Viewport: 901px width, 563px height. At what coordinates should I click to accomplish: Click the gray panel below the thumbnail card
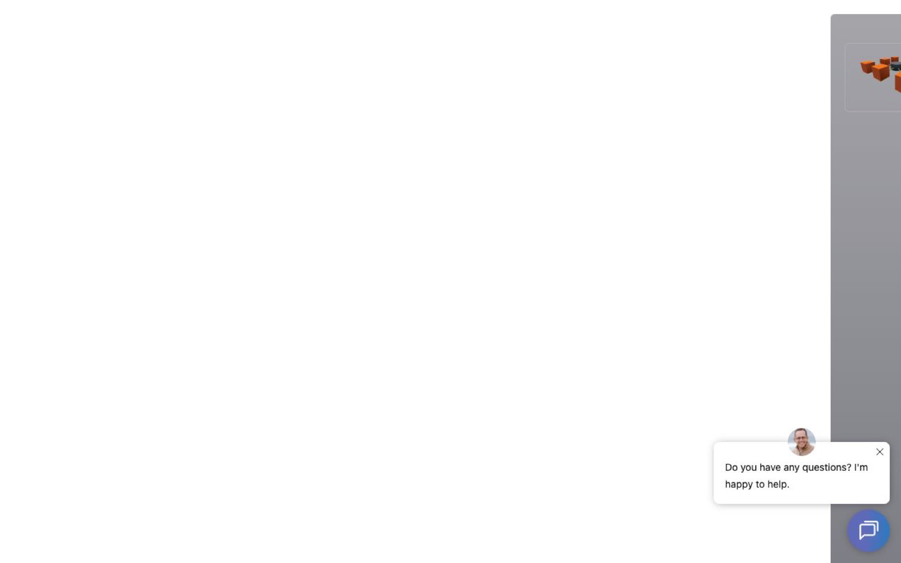(x=866, y=253)
